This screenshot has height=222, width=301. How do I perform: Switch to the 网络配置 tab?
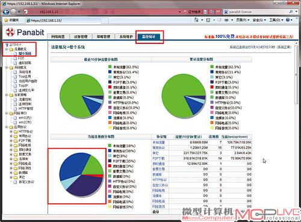coord(58,37)
